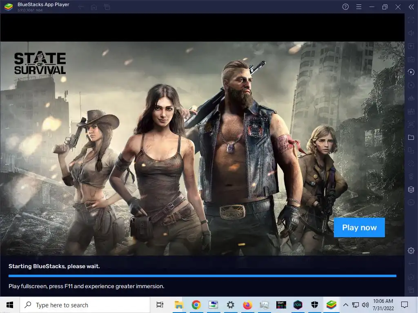Click the blue loading progress bar

tap(202, 276)
